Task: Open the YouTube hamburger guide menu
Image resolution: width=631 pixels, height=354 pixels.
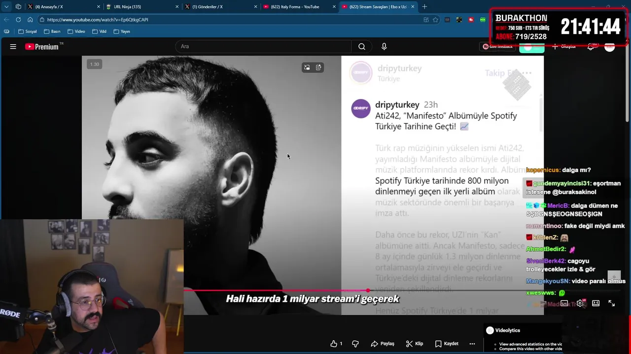Action: [x=13, y=47]
